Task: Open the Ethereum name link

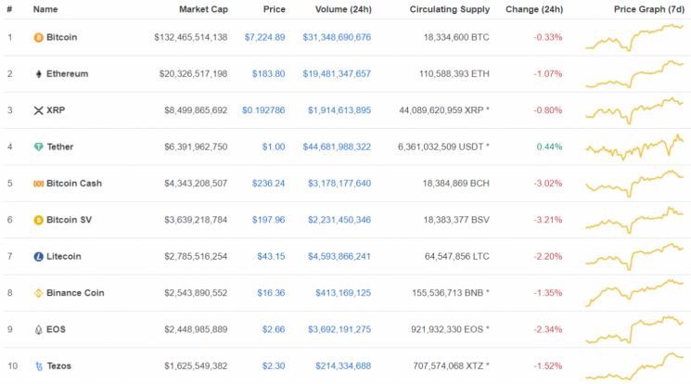Action: click(68, 74)
